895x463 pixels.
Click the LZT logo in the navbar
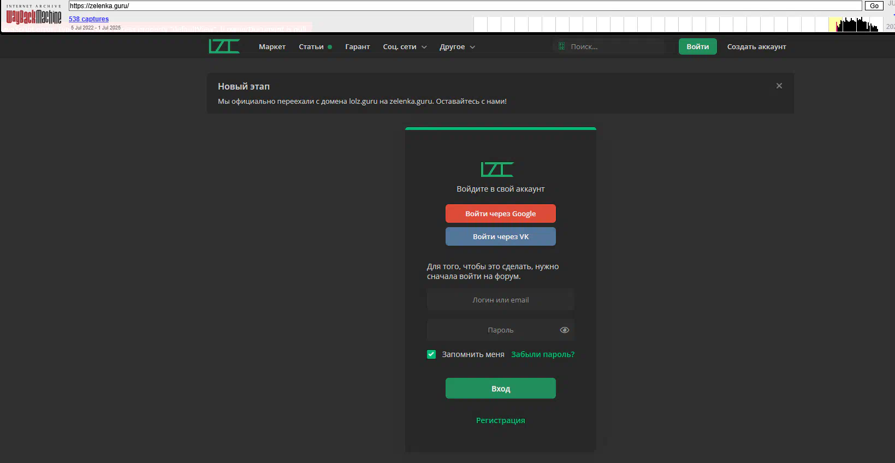(224, 46)
